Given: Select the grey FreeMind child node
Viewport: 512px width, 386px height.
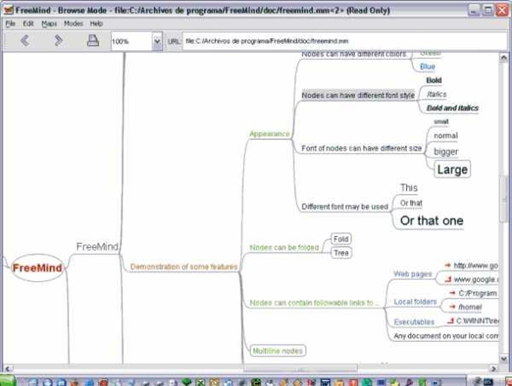Looking at the screenshot, I should 97,247.
